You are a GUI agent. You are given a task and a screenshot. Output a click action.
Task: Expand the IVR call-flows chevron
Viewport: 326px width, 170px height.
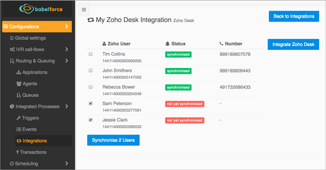pyautogui.click(x=67, y=49)
